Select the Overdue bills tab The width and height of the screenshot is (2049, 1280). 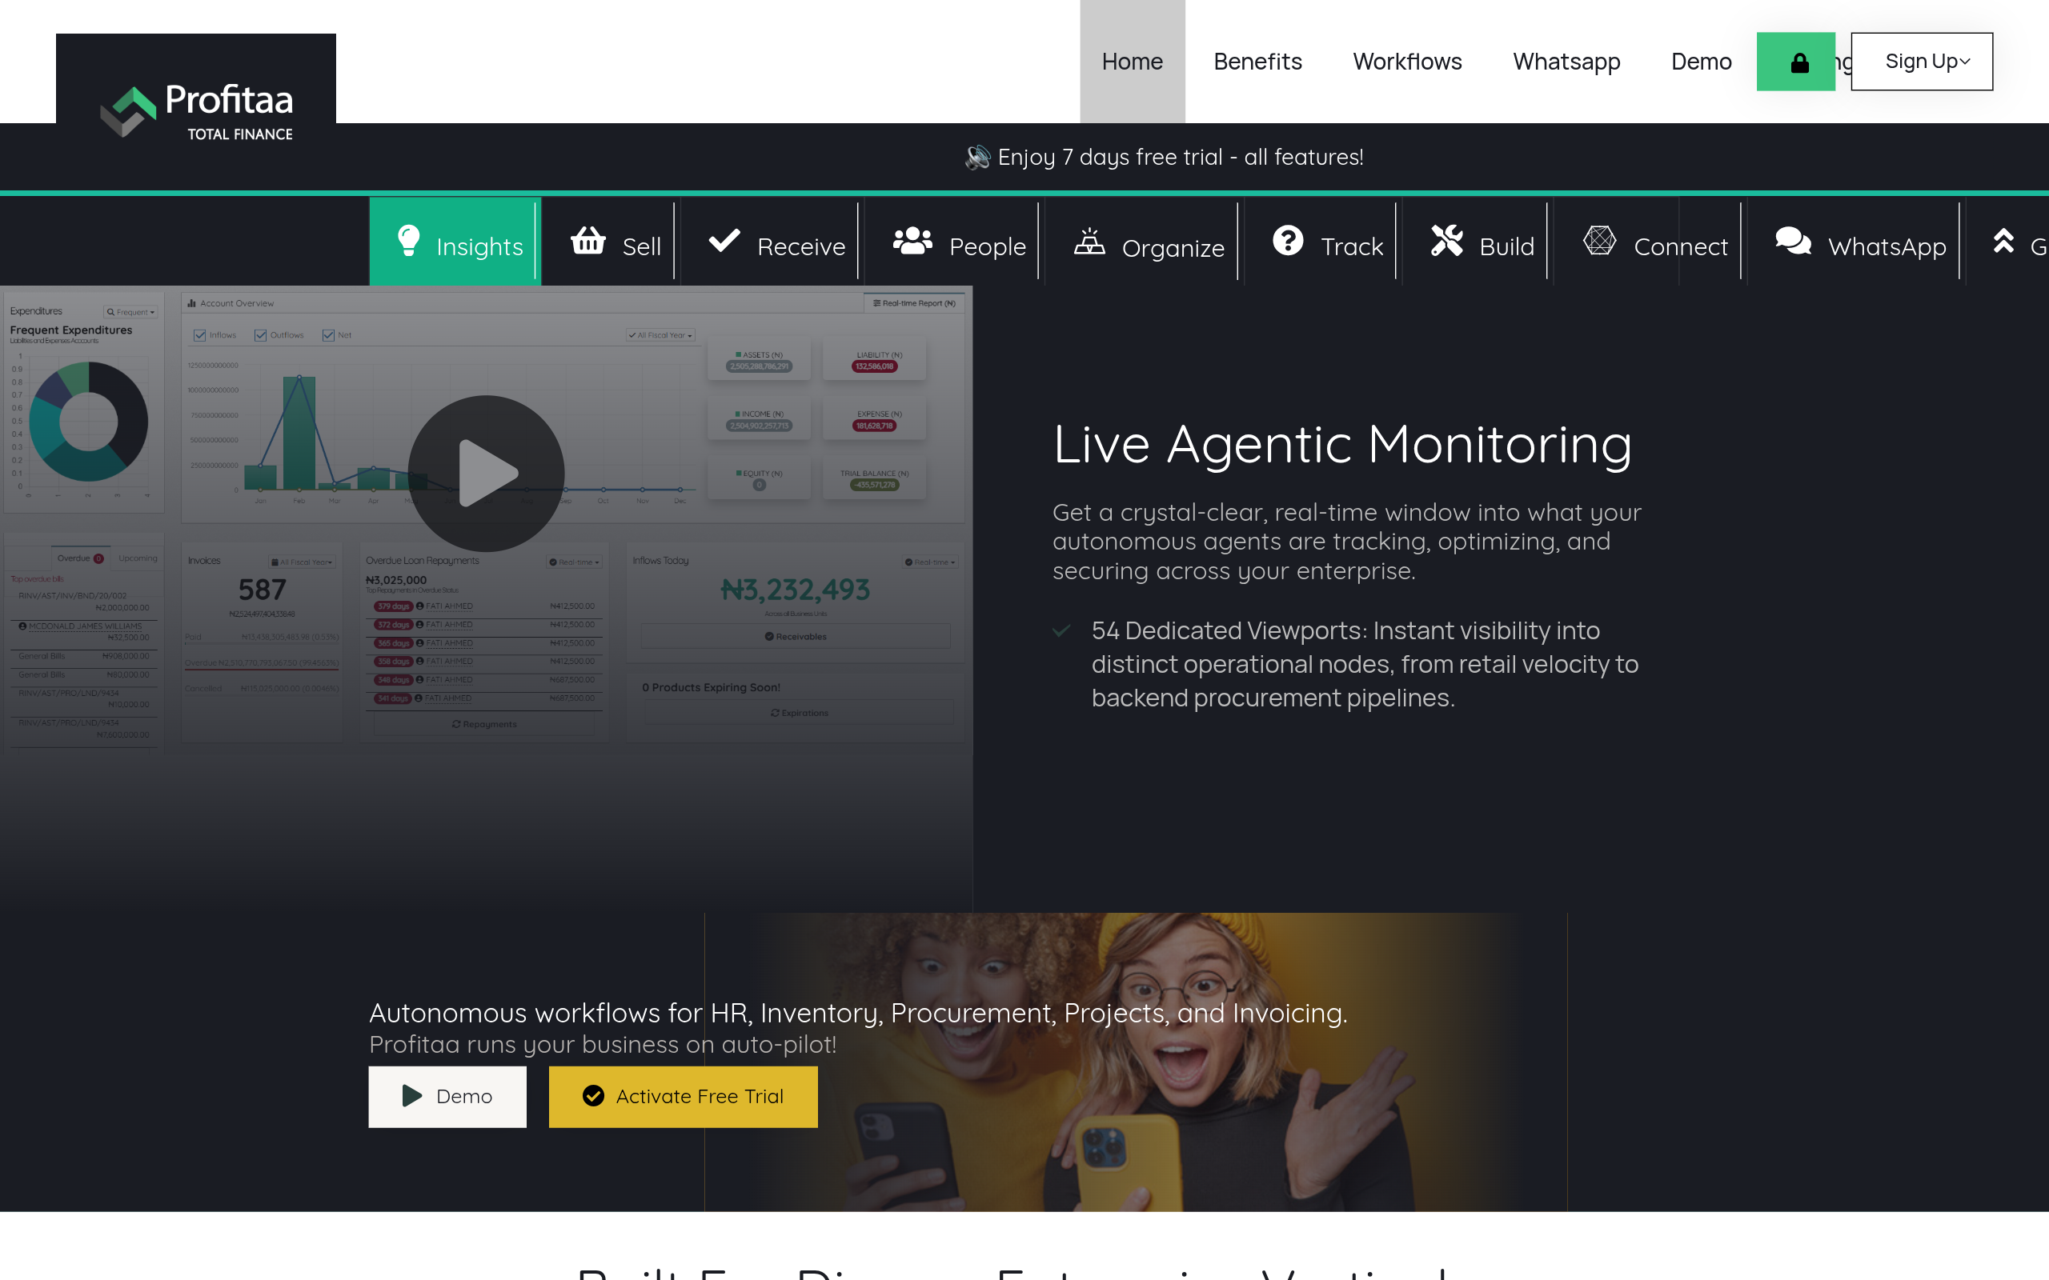coord(79,558)
